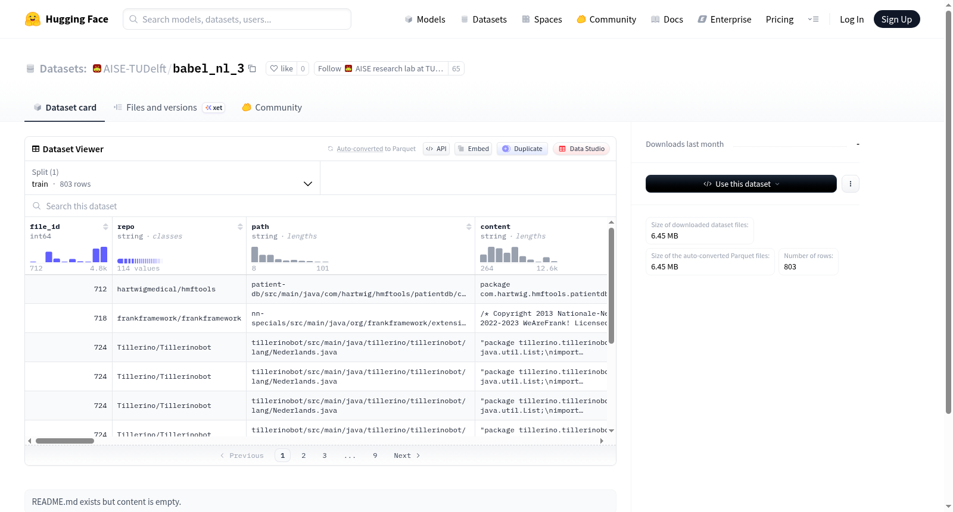Sort the path column
953x512 pixels.
(469, 227)
